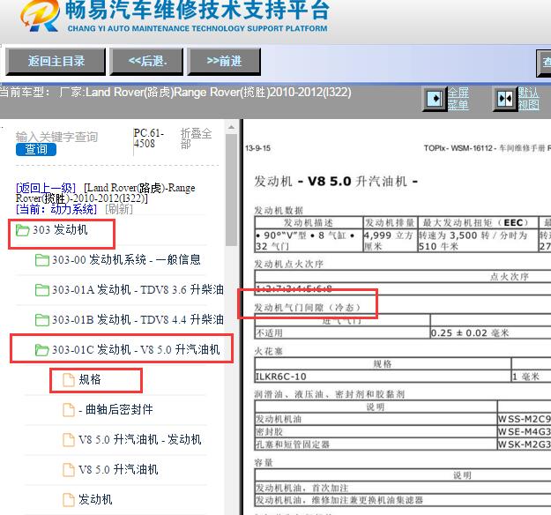Open the - 曲轴后密封件 document

(x=116, y=409)
